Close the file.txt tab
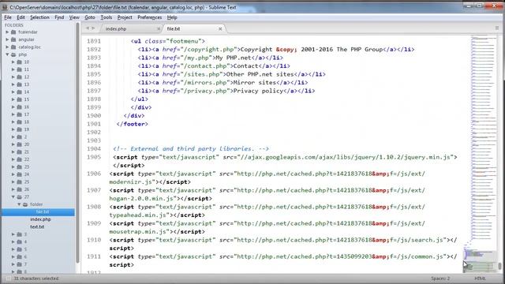 (220, 28)
